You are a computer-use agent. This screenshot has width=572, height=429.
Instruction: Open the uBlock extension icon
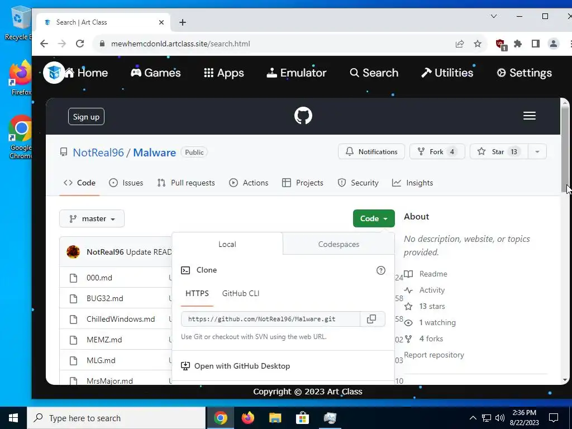[500, 44]
